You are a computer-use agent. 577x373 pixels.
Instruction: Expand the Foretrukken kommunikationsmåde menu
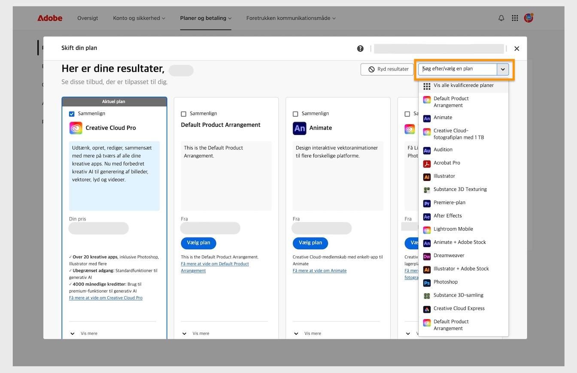coord(291,18)
